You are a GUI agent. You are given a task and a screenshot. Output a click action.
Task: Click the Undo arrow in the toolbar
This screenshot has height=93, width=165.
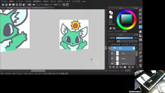coord(30,5)
